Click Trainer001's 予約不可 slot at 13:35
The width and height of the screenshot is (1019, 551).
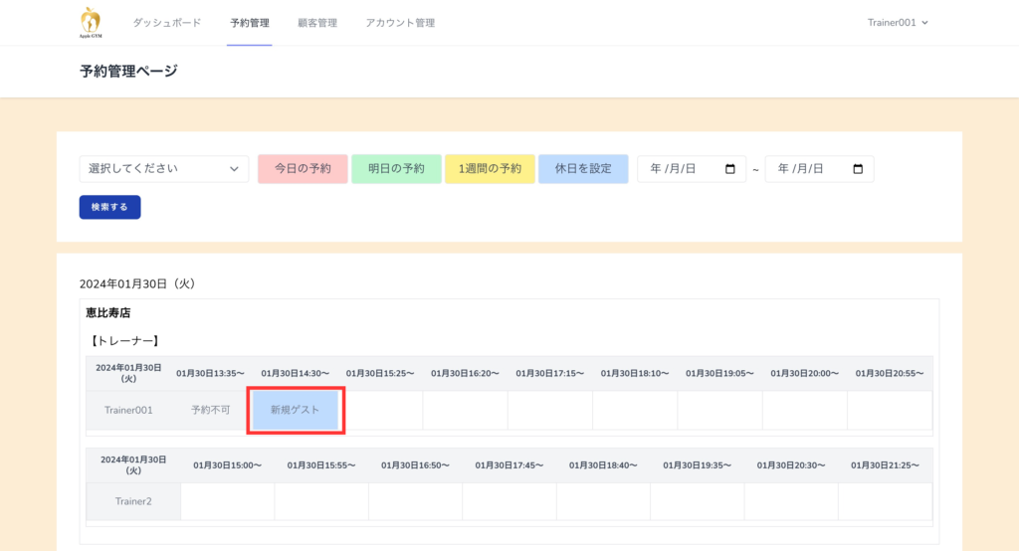(x=210, y=410)
